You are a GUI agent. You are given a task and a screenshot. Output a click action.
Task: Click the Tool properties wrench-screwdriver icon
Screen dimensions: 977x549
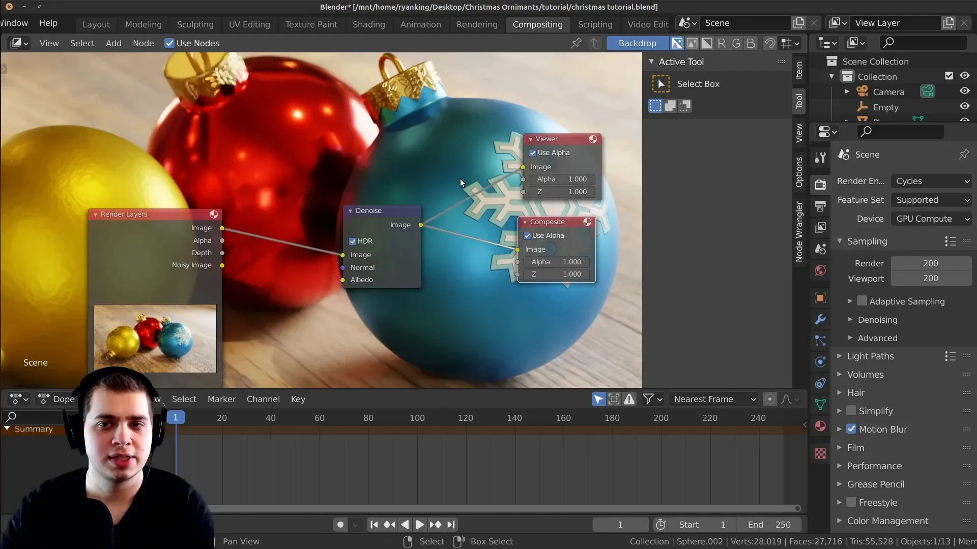coord(820,158)
